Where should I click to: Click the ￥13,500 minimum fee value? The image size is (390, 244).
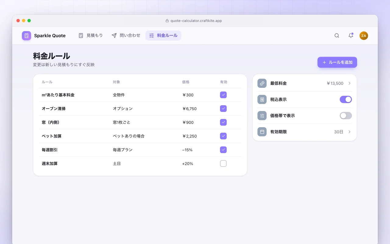[x=335, y=83]
